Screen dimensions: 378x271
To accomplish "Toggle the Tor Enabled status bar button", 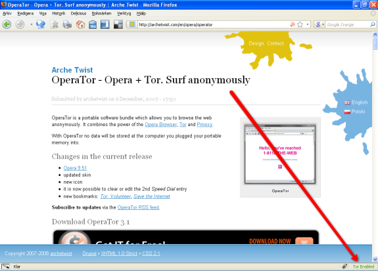I will [x=364, y=266].
